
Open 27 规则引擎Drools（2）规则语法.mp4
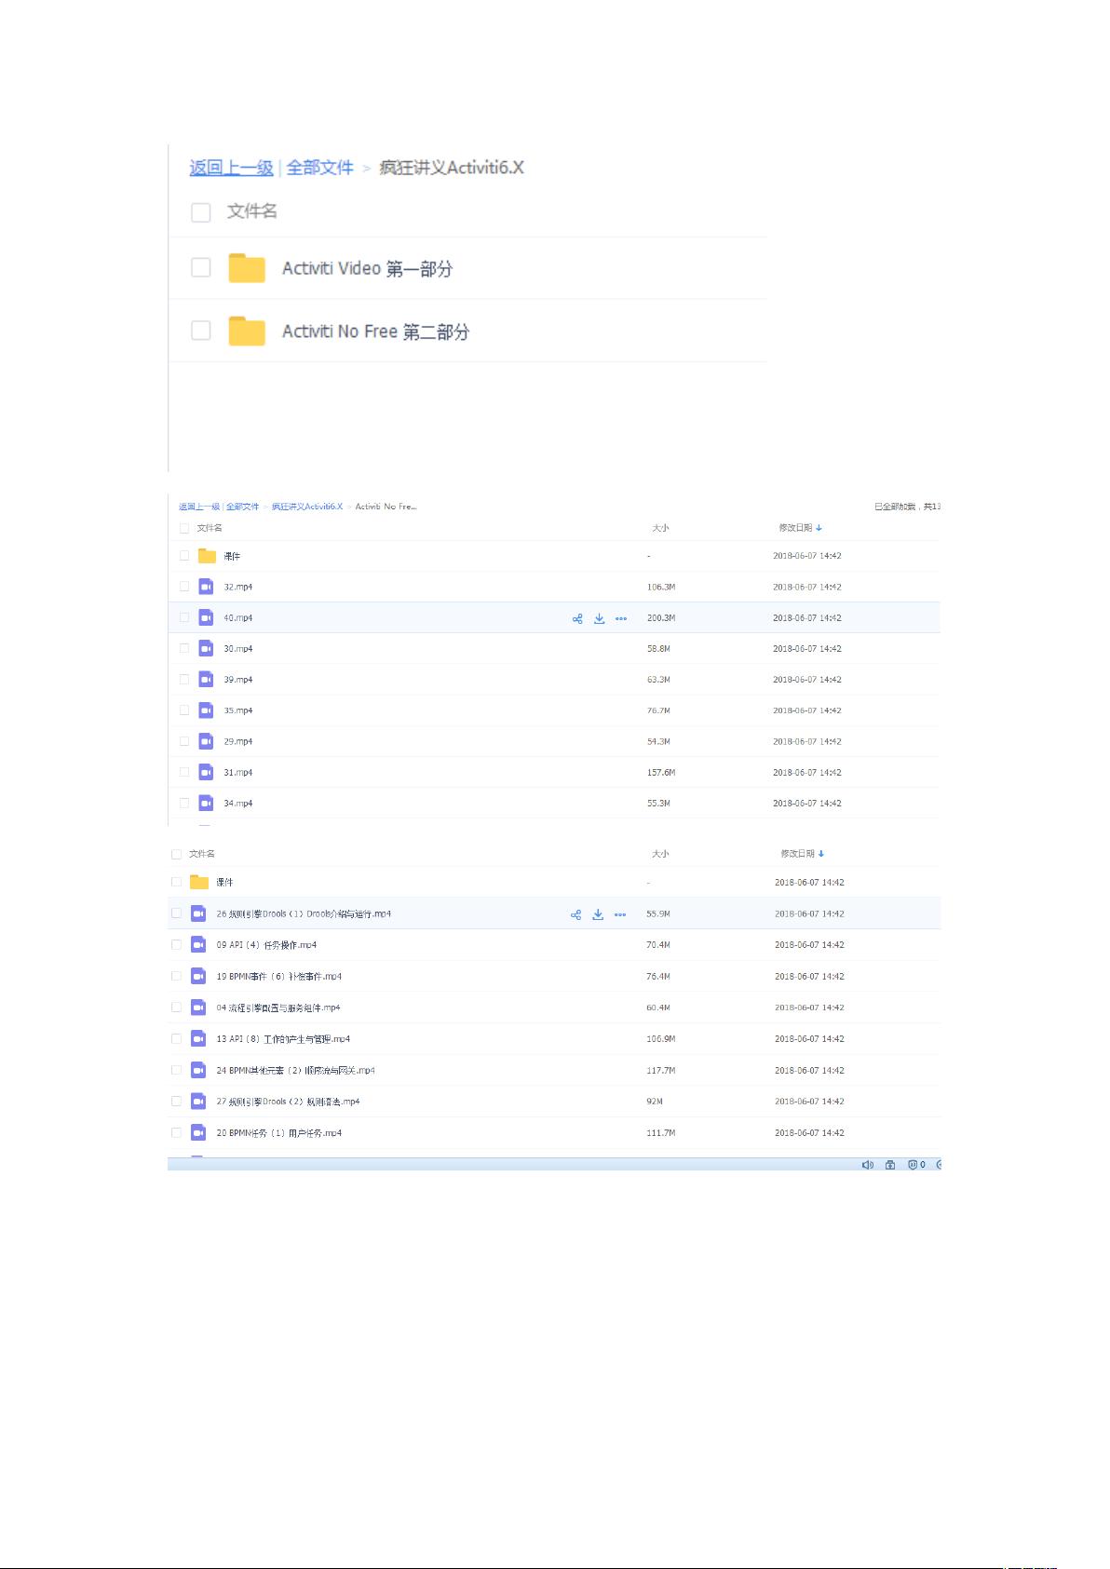click(x=288, y=1102)
